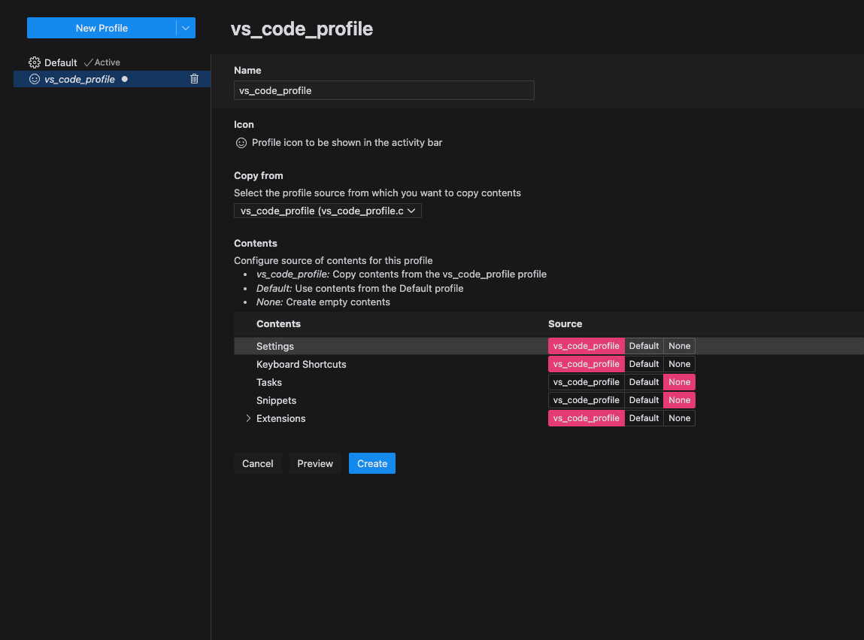Click the unsaved dot indicator beside vs_code_profile
Image resolution: width=864 pixels, height=640 pixels.
tap(125, 79)
